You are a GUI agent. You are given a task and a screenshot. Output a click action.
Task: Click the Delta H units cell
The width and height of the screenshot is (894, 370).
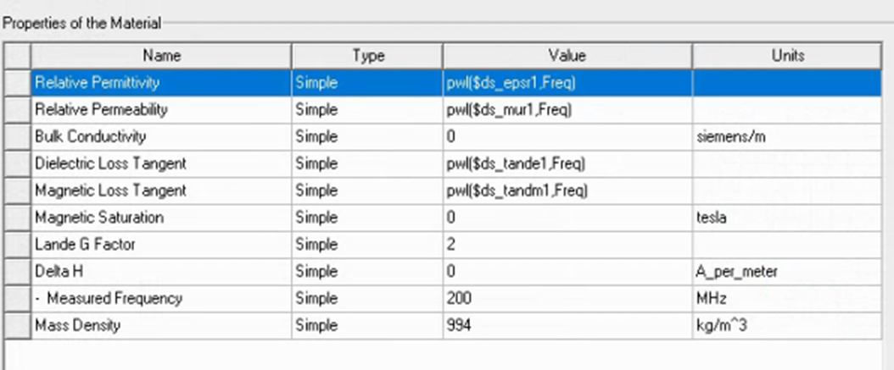[x=788, y=272]
